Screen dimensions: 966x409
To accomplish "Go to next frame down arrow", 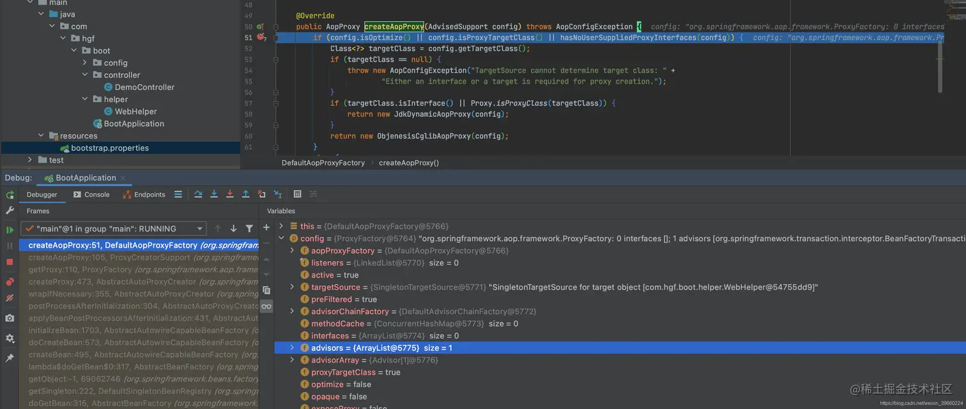I will click(x=233, y=228).
